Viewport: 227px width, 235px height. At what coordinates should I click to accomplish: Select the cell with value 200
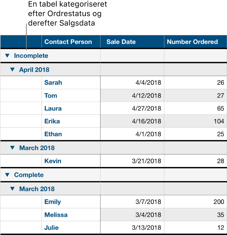tap(195, 202)
